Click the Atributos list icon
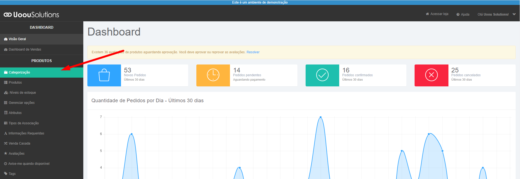Viewport: 520px width, 179px height. [6, 113]
